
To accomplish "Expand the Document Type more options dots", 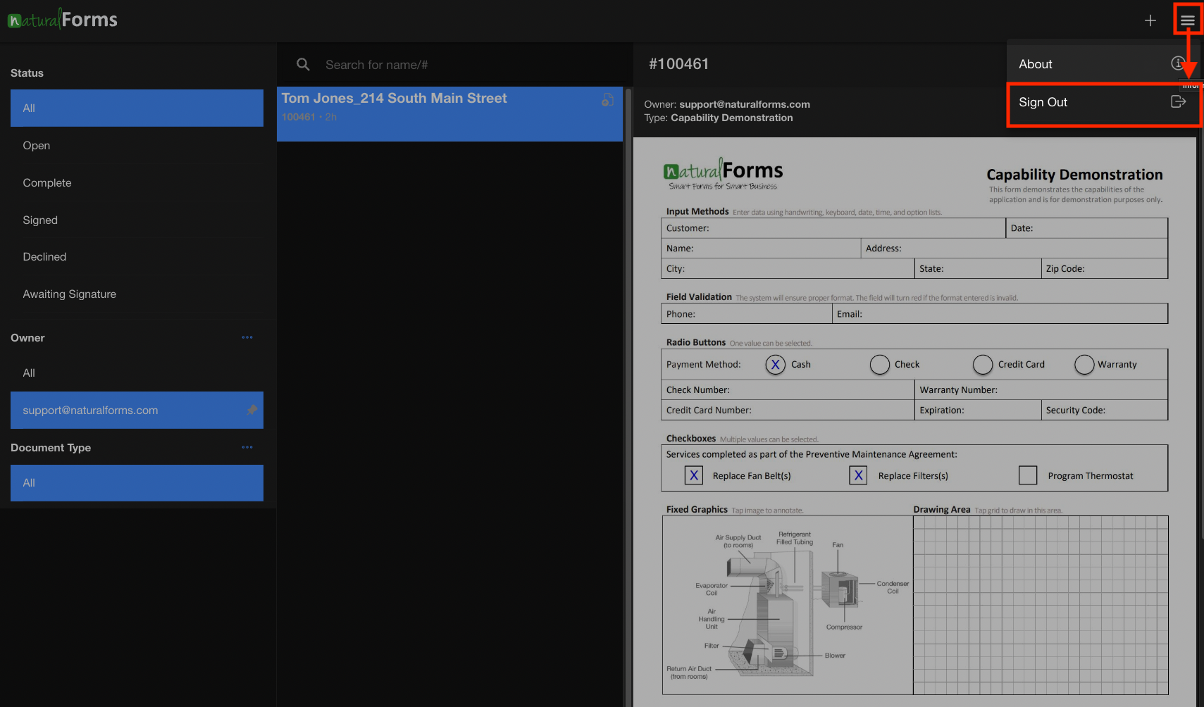I will 247,447.
